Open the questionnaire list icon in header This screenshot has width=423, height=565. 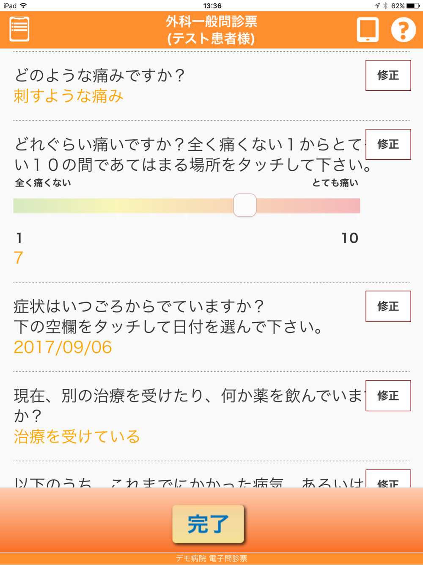point(19,29)
